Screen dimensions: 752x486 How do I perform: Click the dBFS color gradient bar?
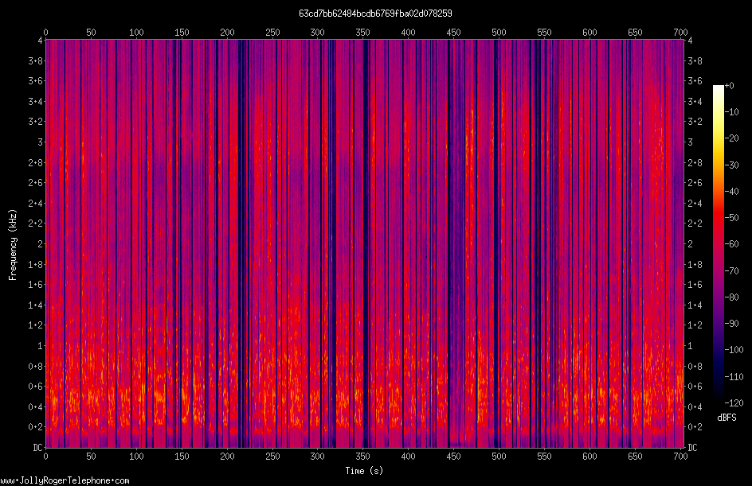tap(719, 244)
